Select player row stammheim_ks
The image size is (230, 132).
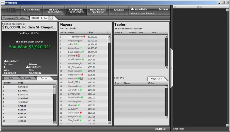(83, 63)
